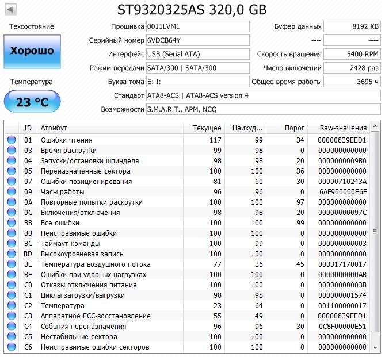
Task: Click raw value 000000001574
Action: (342, 295)
